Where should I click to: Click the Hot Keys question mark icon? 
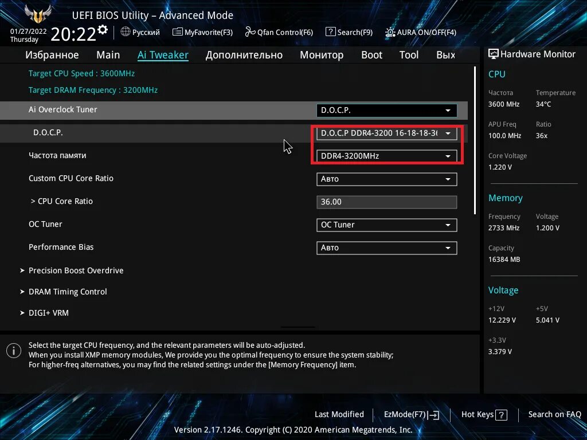coord(501,415)
